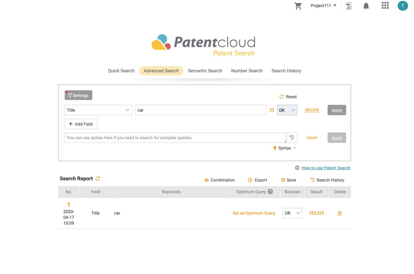The height and width of the screenshot is (274, 414).
Task: Click the Reset icon
Action: [282, 96]
